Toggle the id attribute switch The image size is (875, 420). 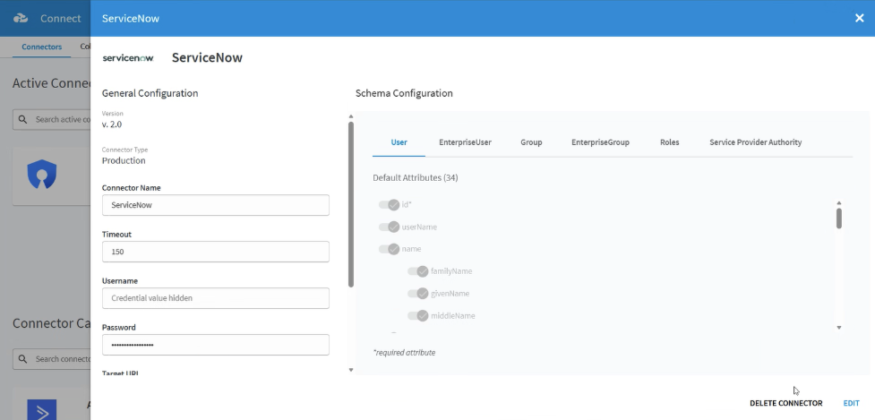tap(389, 205)
